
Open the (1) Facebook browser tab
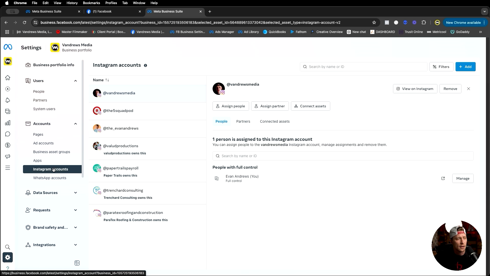(x=114, y=11)
